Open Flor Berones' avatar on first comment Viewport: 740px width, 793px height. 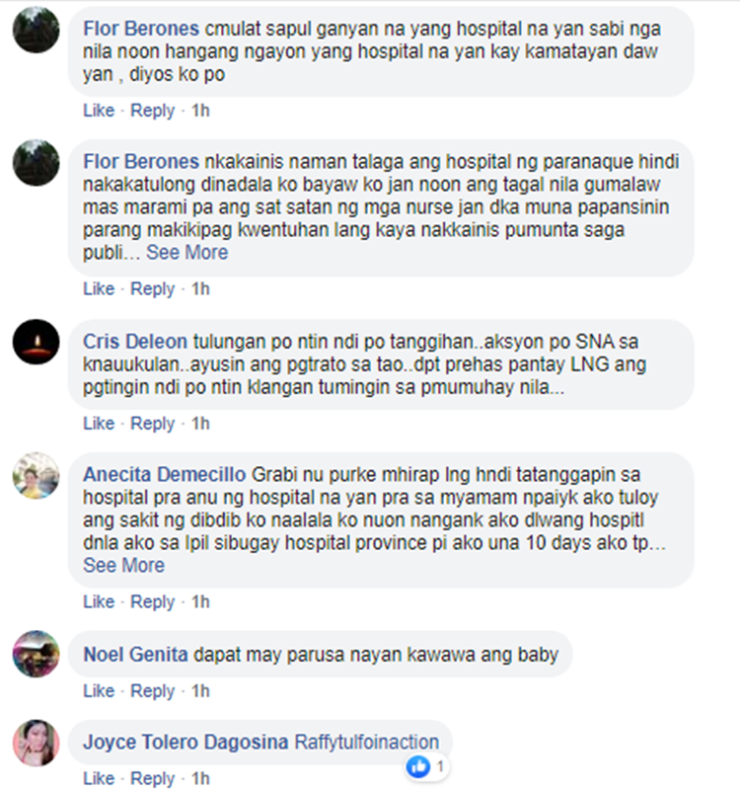(36, 30)
